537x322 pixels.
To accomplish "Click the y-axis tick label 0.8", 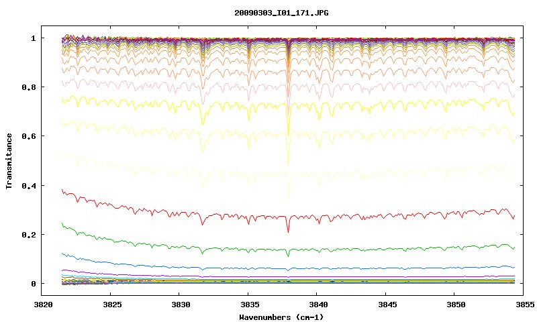I will coord(29,87).
